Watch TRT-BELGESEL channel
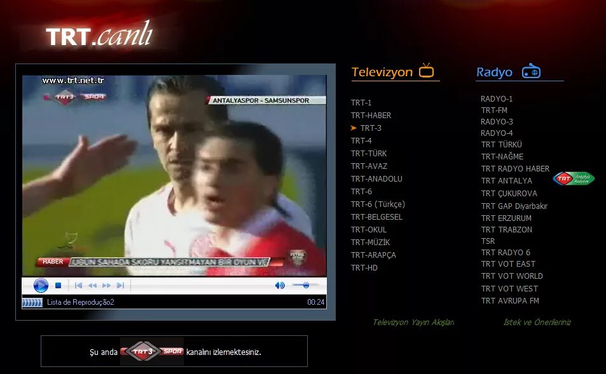The width and height of the screenshot is (606, 374). coord(377,217)
